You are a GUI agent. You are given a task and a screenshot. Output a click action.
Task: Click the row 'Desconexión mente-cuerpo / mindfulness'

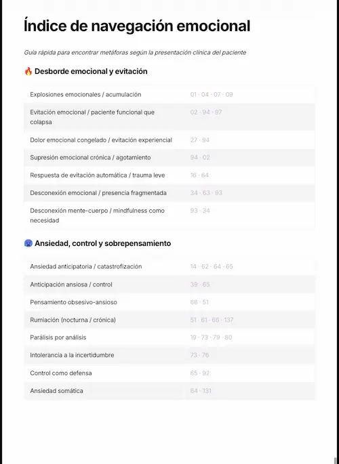pyautogui.click(x=169, y=215)
